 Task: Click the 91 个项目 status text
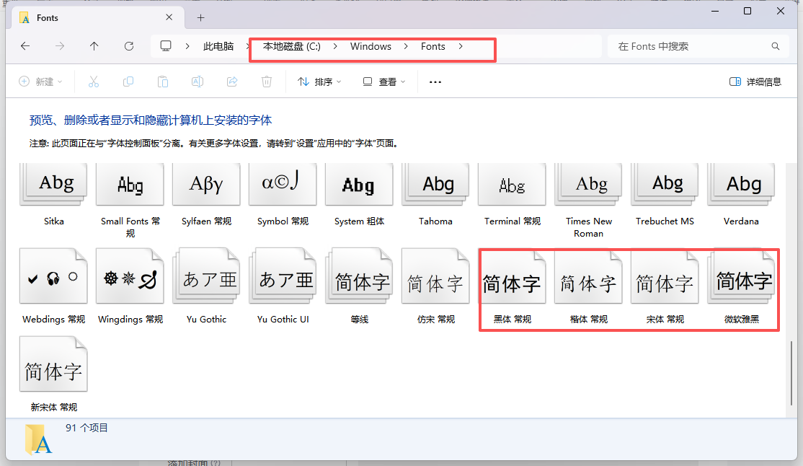click(86, 428)
